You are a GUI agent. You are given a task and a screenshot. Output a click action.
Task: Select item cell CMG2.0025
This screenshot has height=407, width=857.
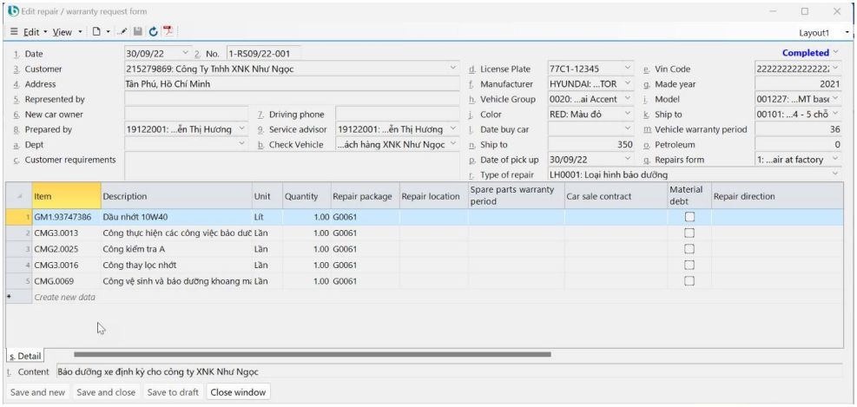[x=66, y=249]
